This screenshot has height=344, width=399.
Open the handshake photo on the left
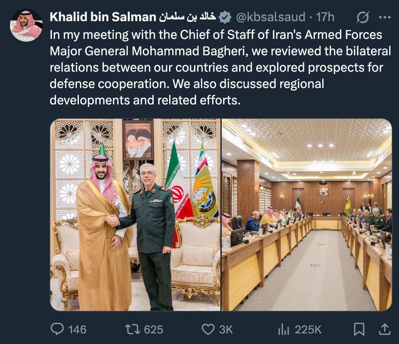click(x=135, y=215)
